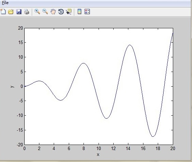Click the y-axis tick label 15
The width and height of the screenshot is (192, 162).
[21, 43]
